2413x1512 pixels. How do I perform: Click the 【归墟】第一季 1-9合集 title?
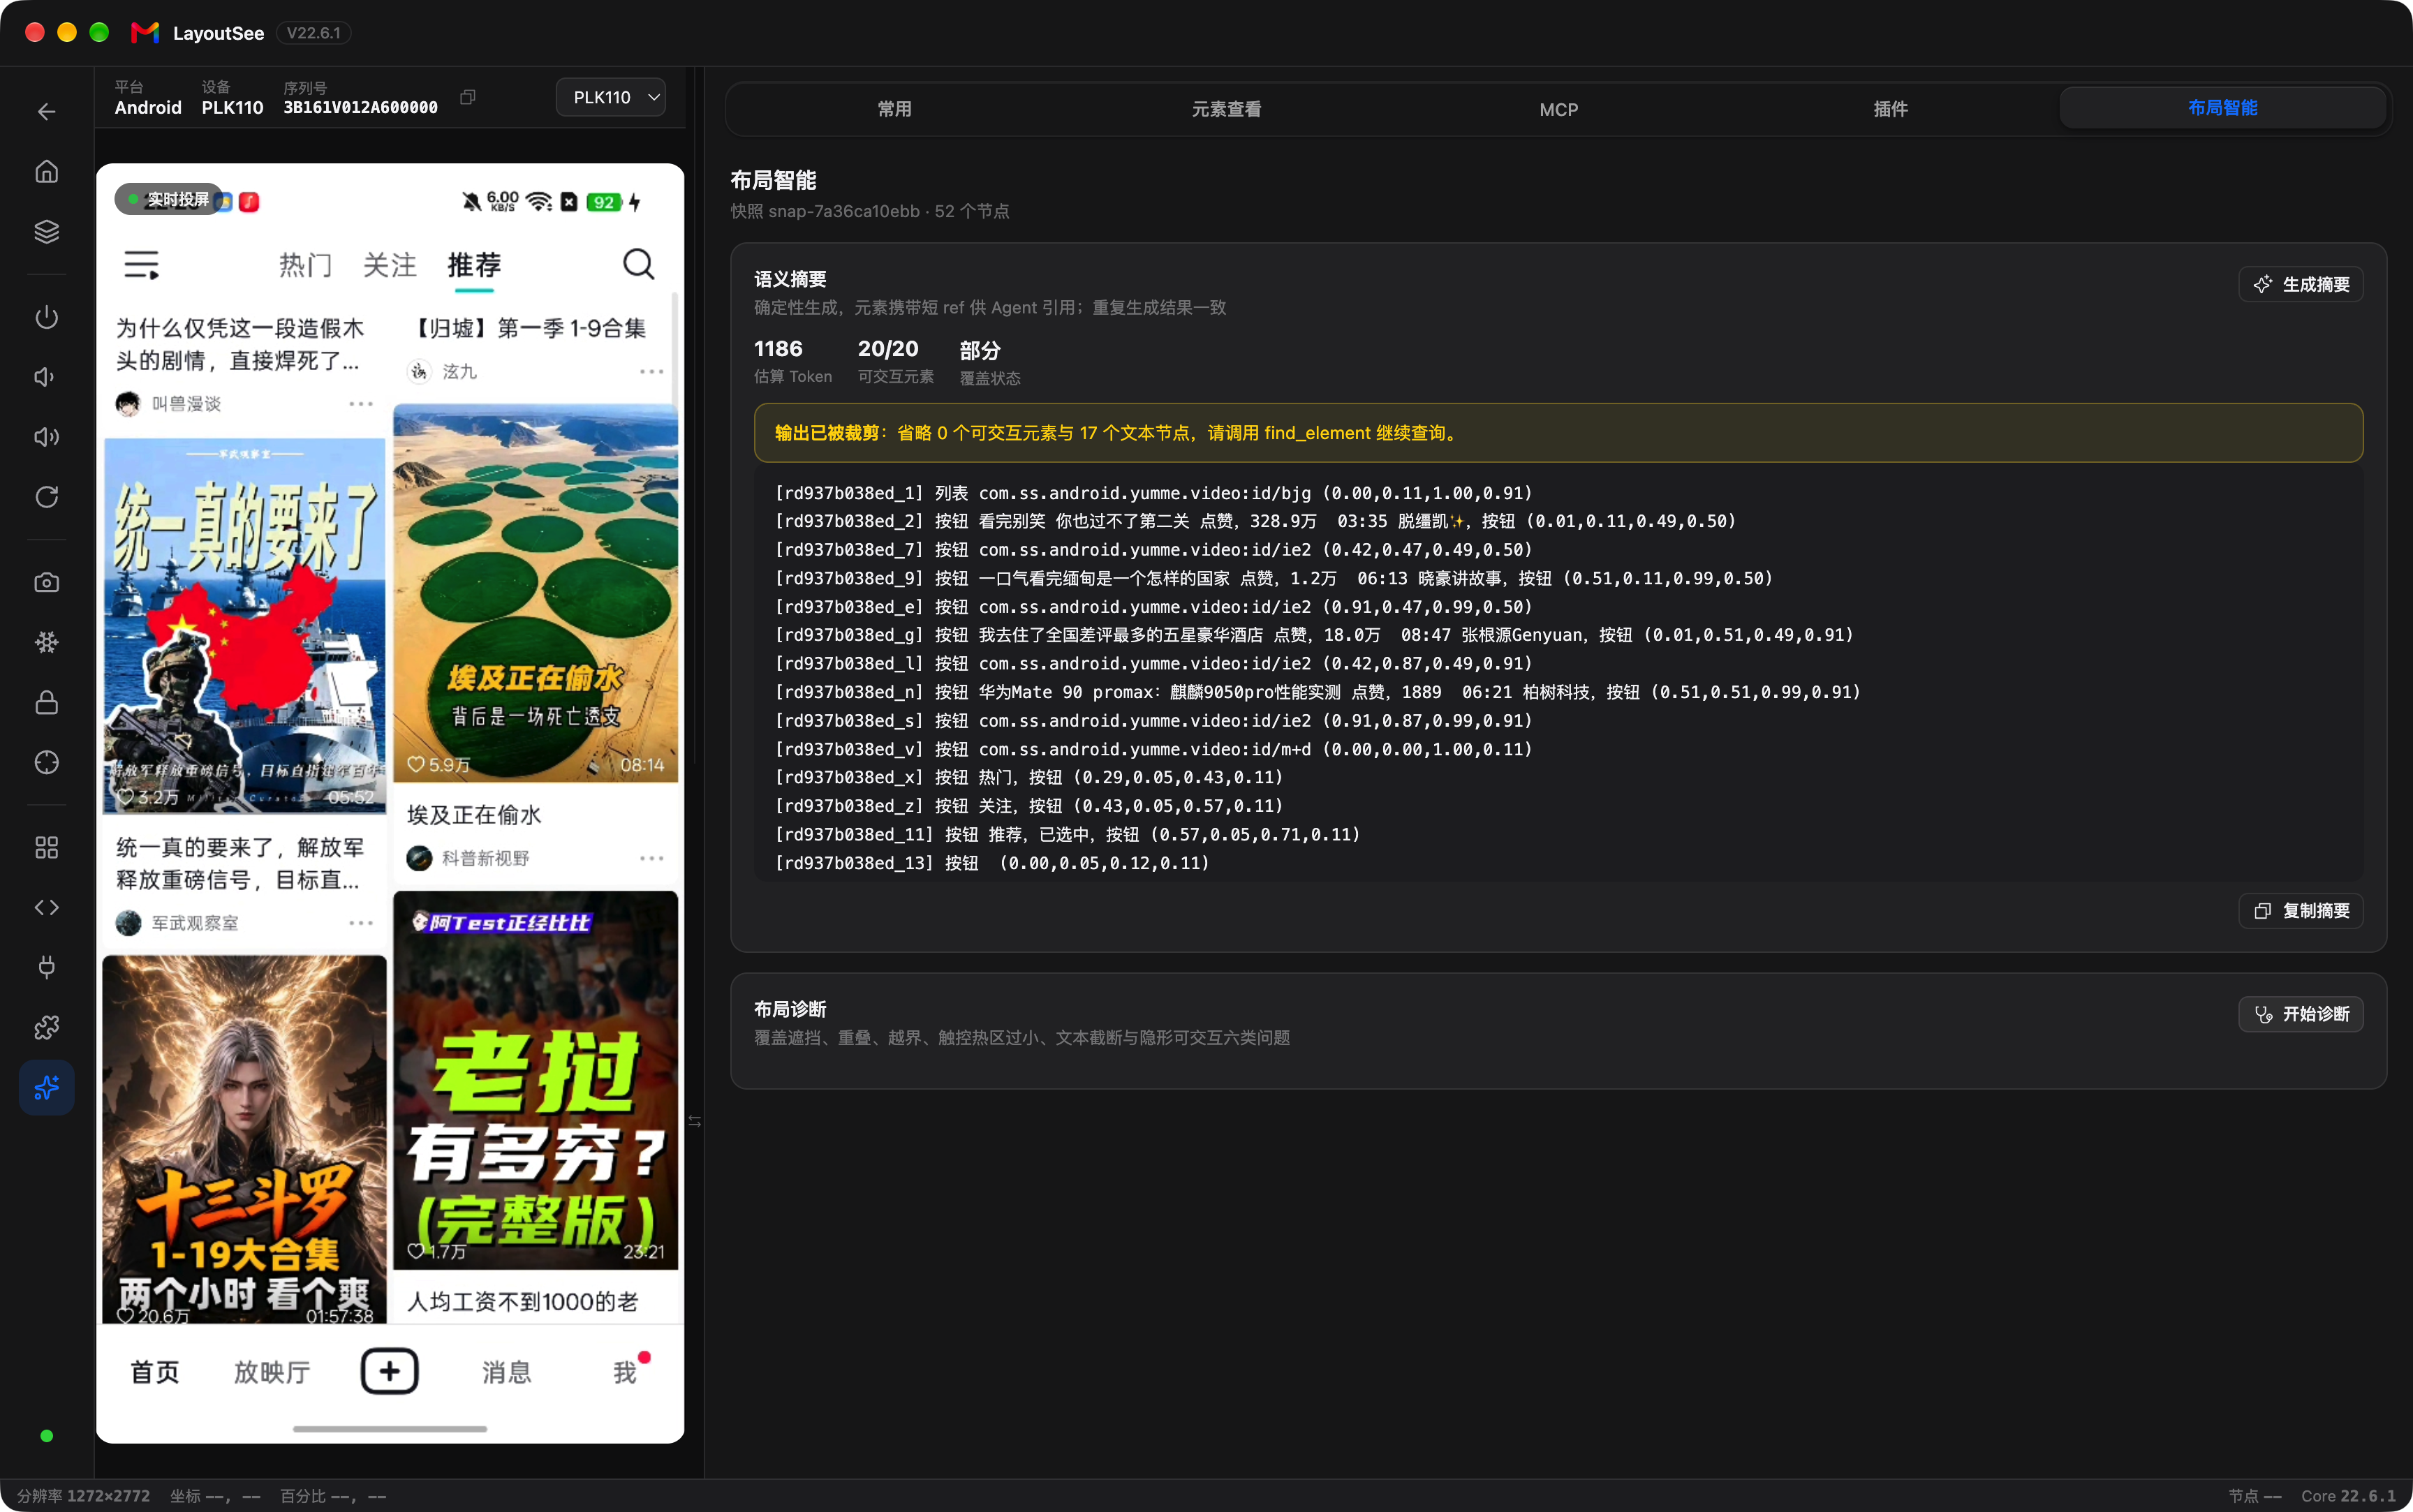[x=530, y=328]
